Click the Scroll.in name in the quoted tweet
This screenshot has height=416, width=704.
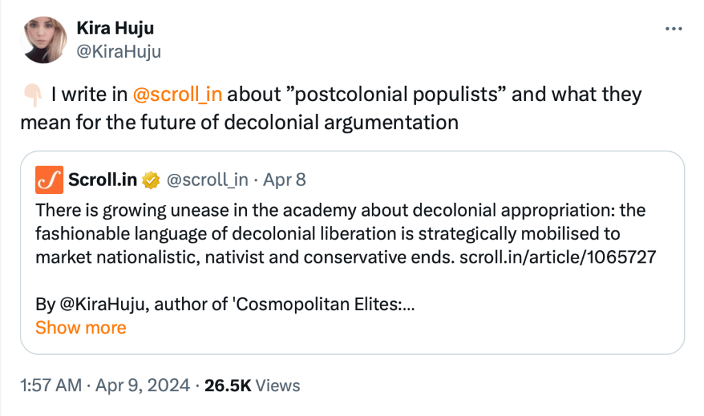click(x=103, y=180)
